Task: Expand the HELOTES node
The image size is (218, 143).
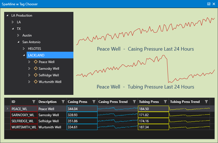Action: tap(24, 49)
